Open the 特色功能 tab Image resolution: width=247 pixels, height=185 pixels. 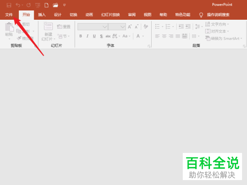[183, 15]
